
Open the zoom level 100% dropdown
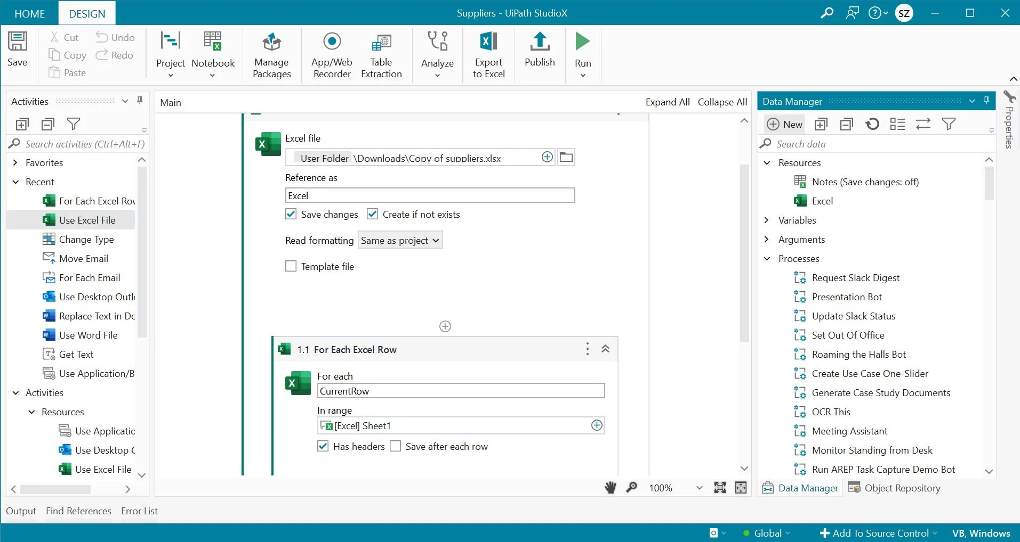point(699,488)
